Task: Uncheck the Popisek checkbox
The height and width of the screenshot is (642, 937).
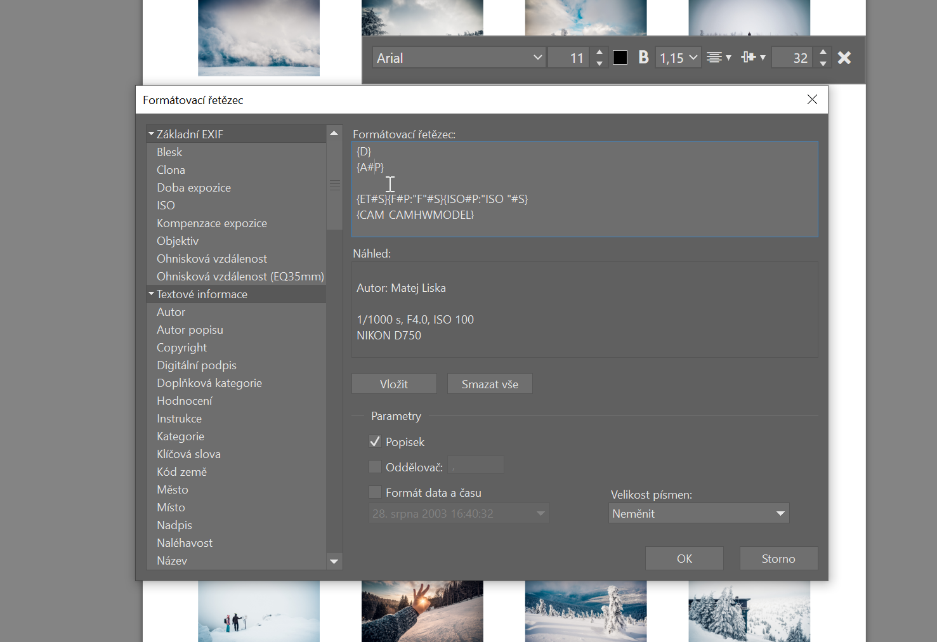Action: (376, 442)
